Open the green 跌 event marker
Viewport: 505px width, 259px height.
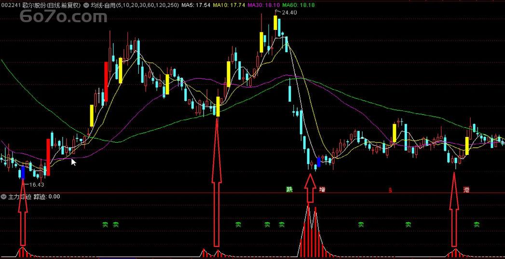[x=289, y=190]
